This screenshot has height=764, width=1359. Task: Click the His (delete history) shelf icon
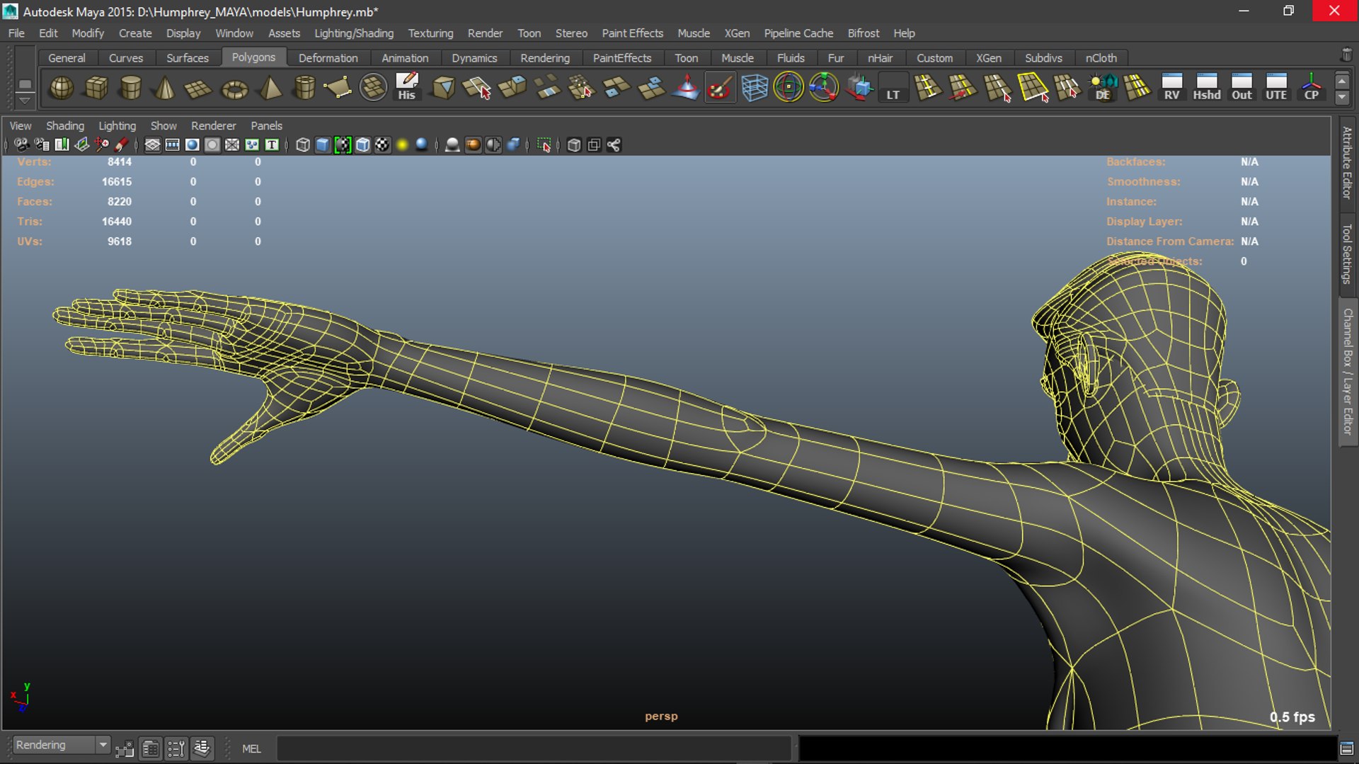(x=407, y=87)
